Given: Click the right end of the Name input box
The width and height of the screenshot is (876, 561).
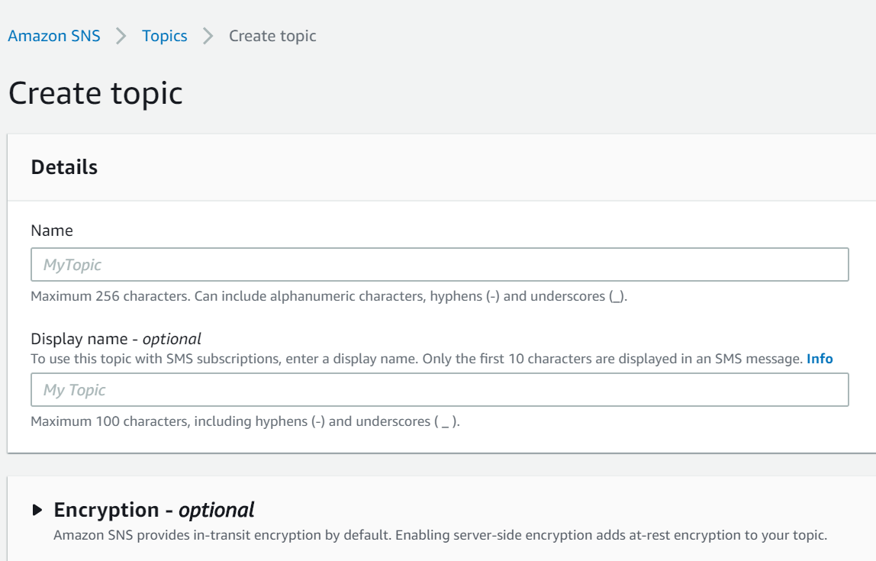Looking at the screenshot, I should click(x=836, y=265).
